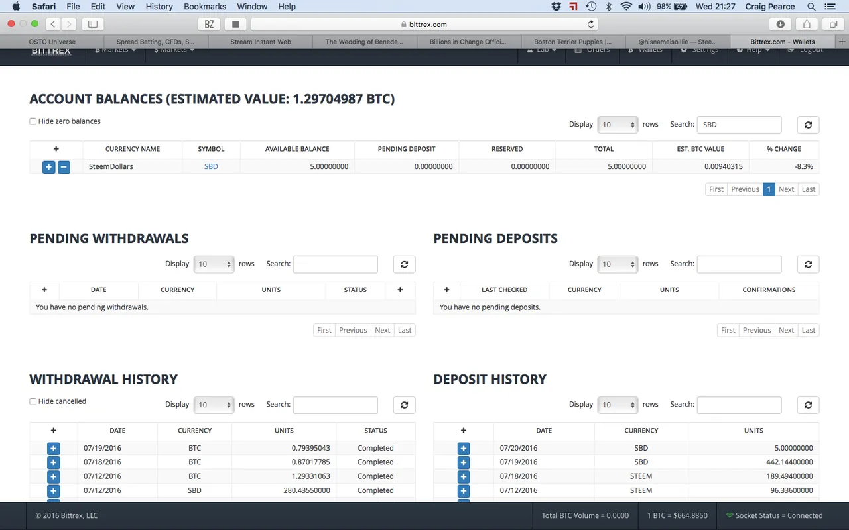Image resolution: width=849 pixels, height=530 pixels.
Task: Click account balances Next page button
Action: pos(787,189)
